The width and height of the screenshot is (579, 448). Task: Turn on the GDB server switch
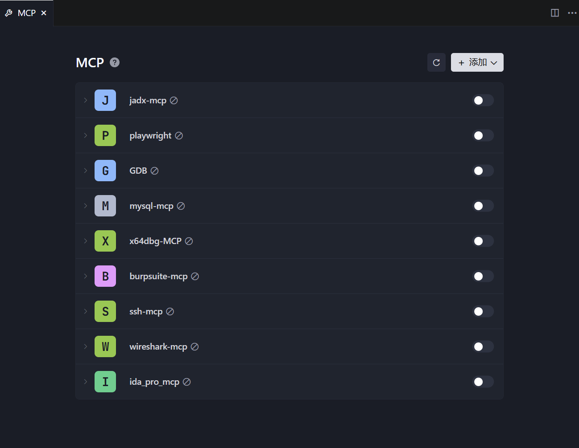click(x=483, y=171)
